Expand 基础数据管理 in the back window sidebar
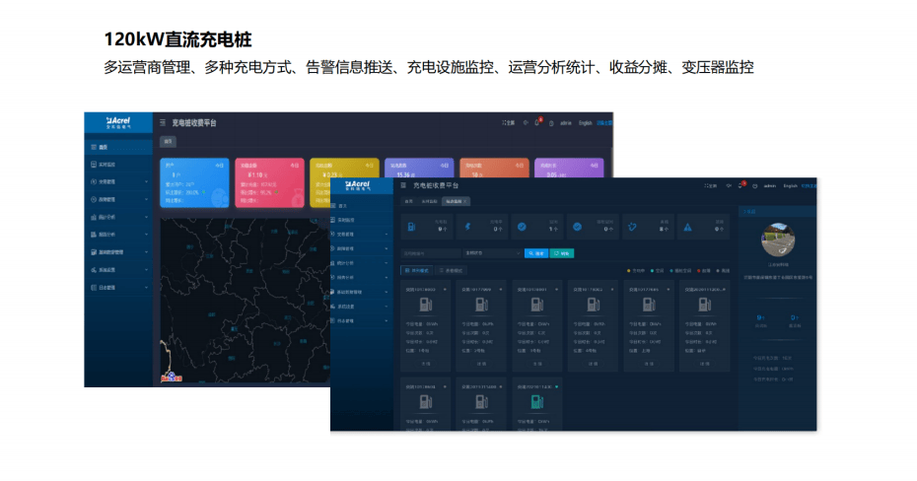Screen dimensions: 917x481 coord(118,252)
